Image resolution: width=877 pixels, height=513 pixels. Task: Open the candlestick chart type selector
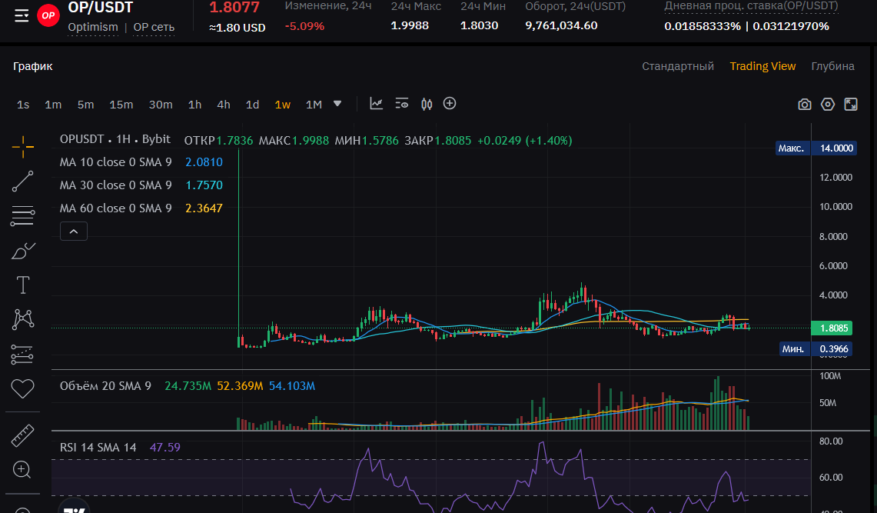tap(427, 104)
